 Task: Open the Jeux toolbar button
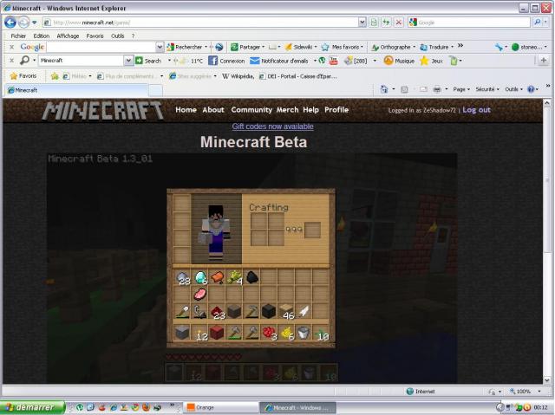431,61
